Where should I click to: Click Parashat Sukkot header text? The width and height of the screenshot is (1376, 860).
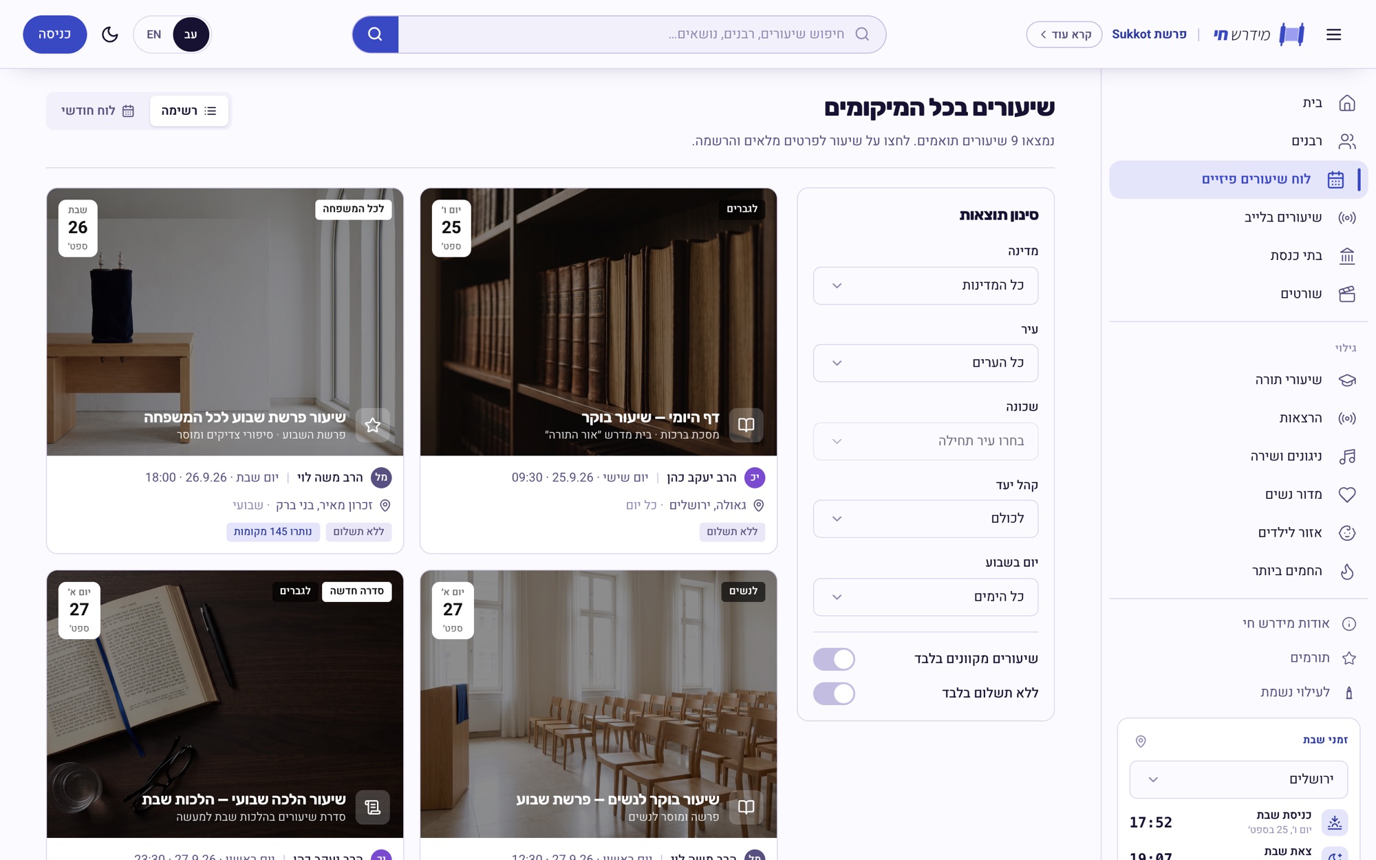(1149, 34)
